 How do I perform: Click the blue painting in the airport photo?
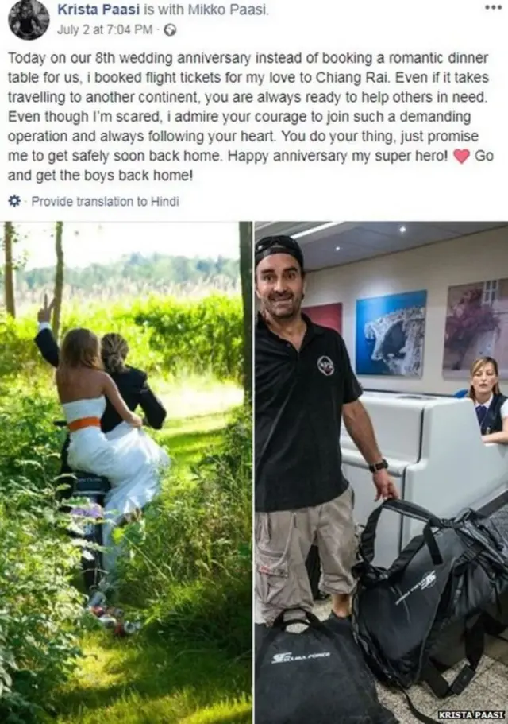[391, 333]
